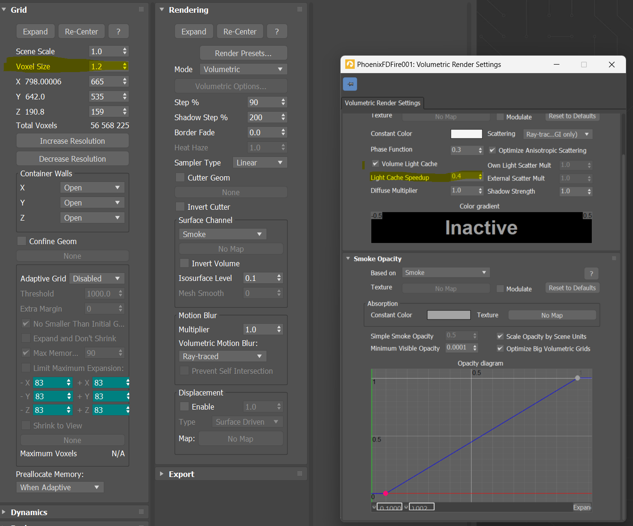Click the Motion Blur Multiplier value field

tap(259, 329)
